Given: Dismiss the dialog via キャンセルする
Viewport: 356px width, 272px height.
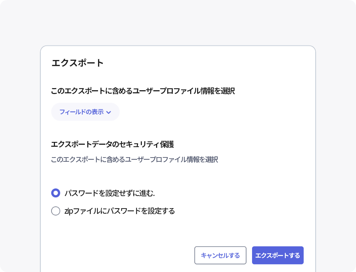Looking at the screenshot, I should (x=221, y=255).
